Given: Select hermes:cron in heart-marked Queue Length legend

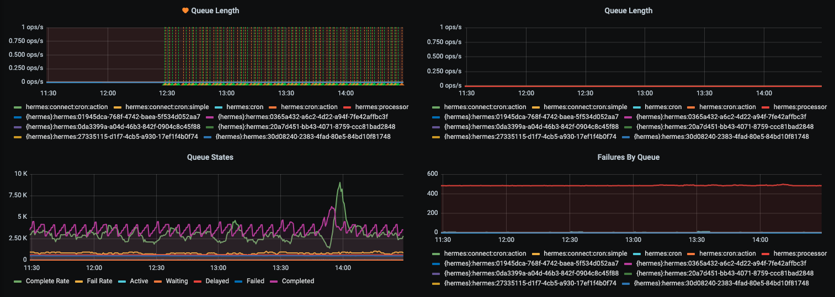Looking at the screenshot, I should [x=245, y=107].
